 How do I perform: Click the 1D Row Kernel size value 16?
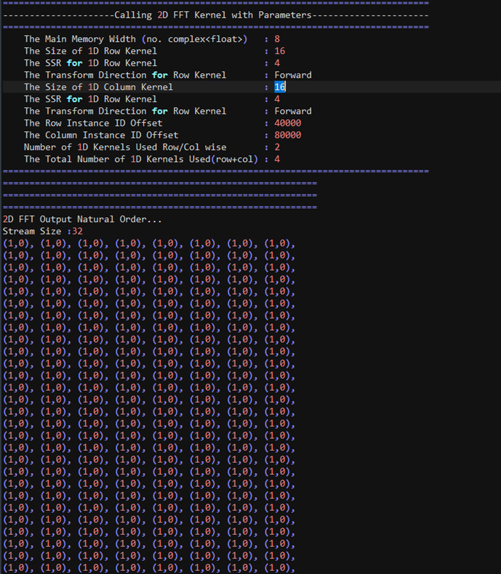coord(280,51)
